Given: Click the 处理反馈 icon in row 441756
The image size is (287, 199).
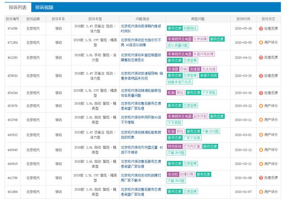Looking at the screenshot, I should pyautogui.click(x=261, y=178).
